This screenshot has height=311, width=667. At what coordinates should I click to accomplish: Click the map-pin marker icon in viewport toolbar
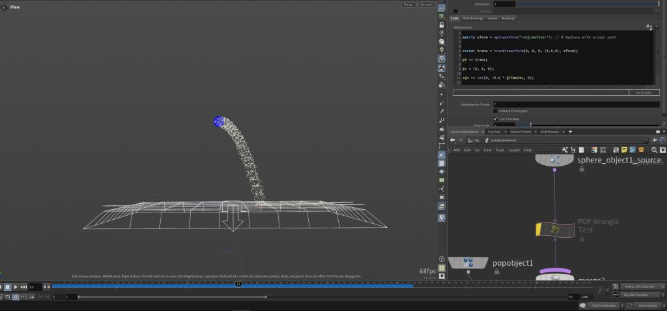(442, 217)
